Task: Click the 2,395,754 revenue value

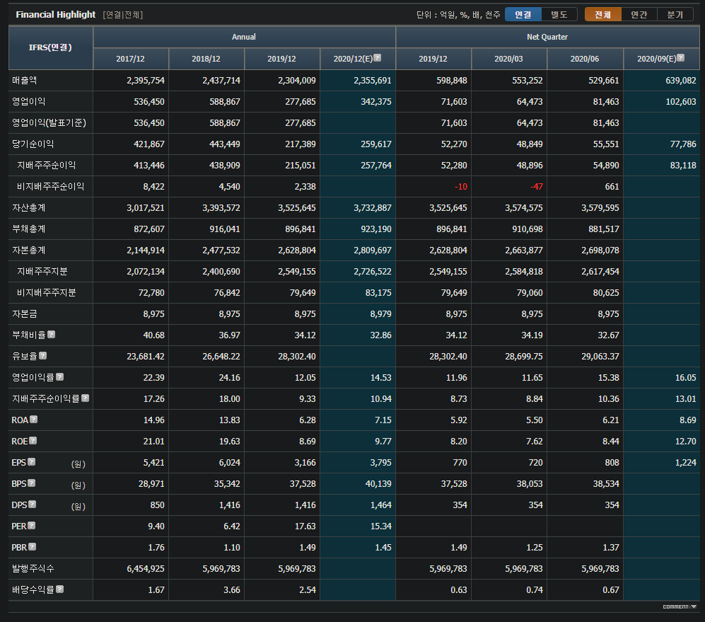Action: tap(146, 81)
